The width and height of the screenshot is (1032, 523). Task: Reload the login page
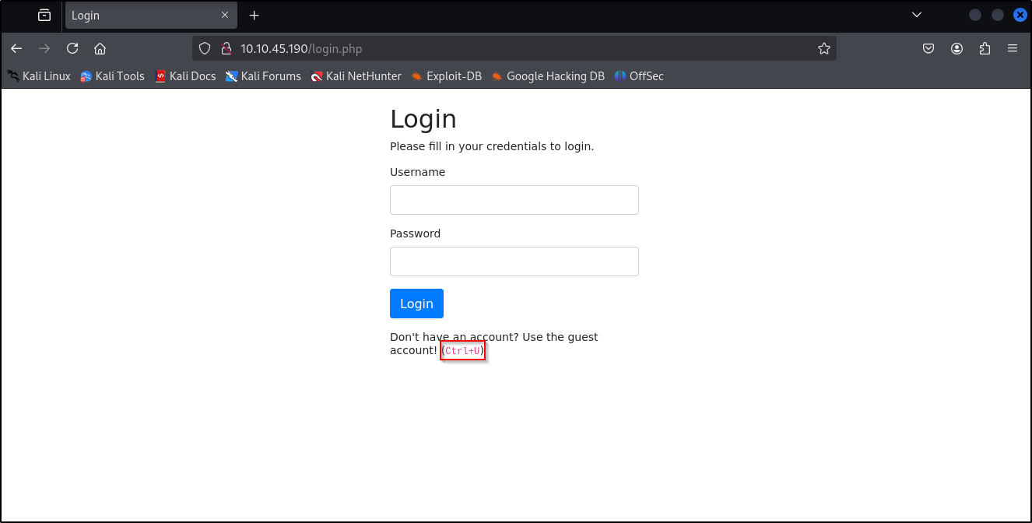tap(72, 48)
